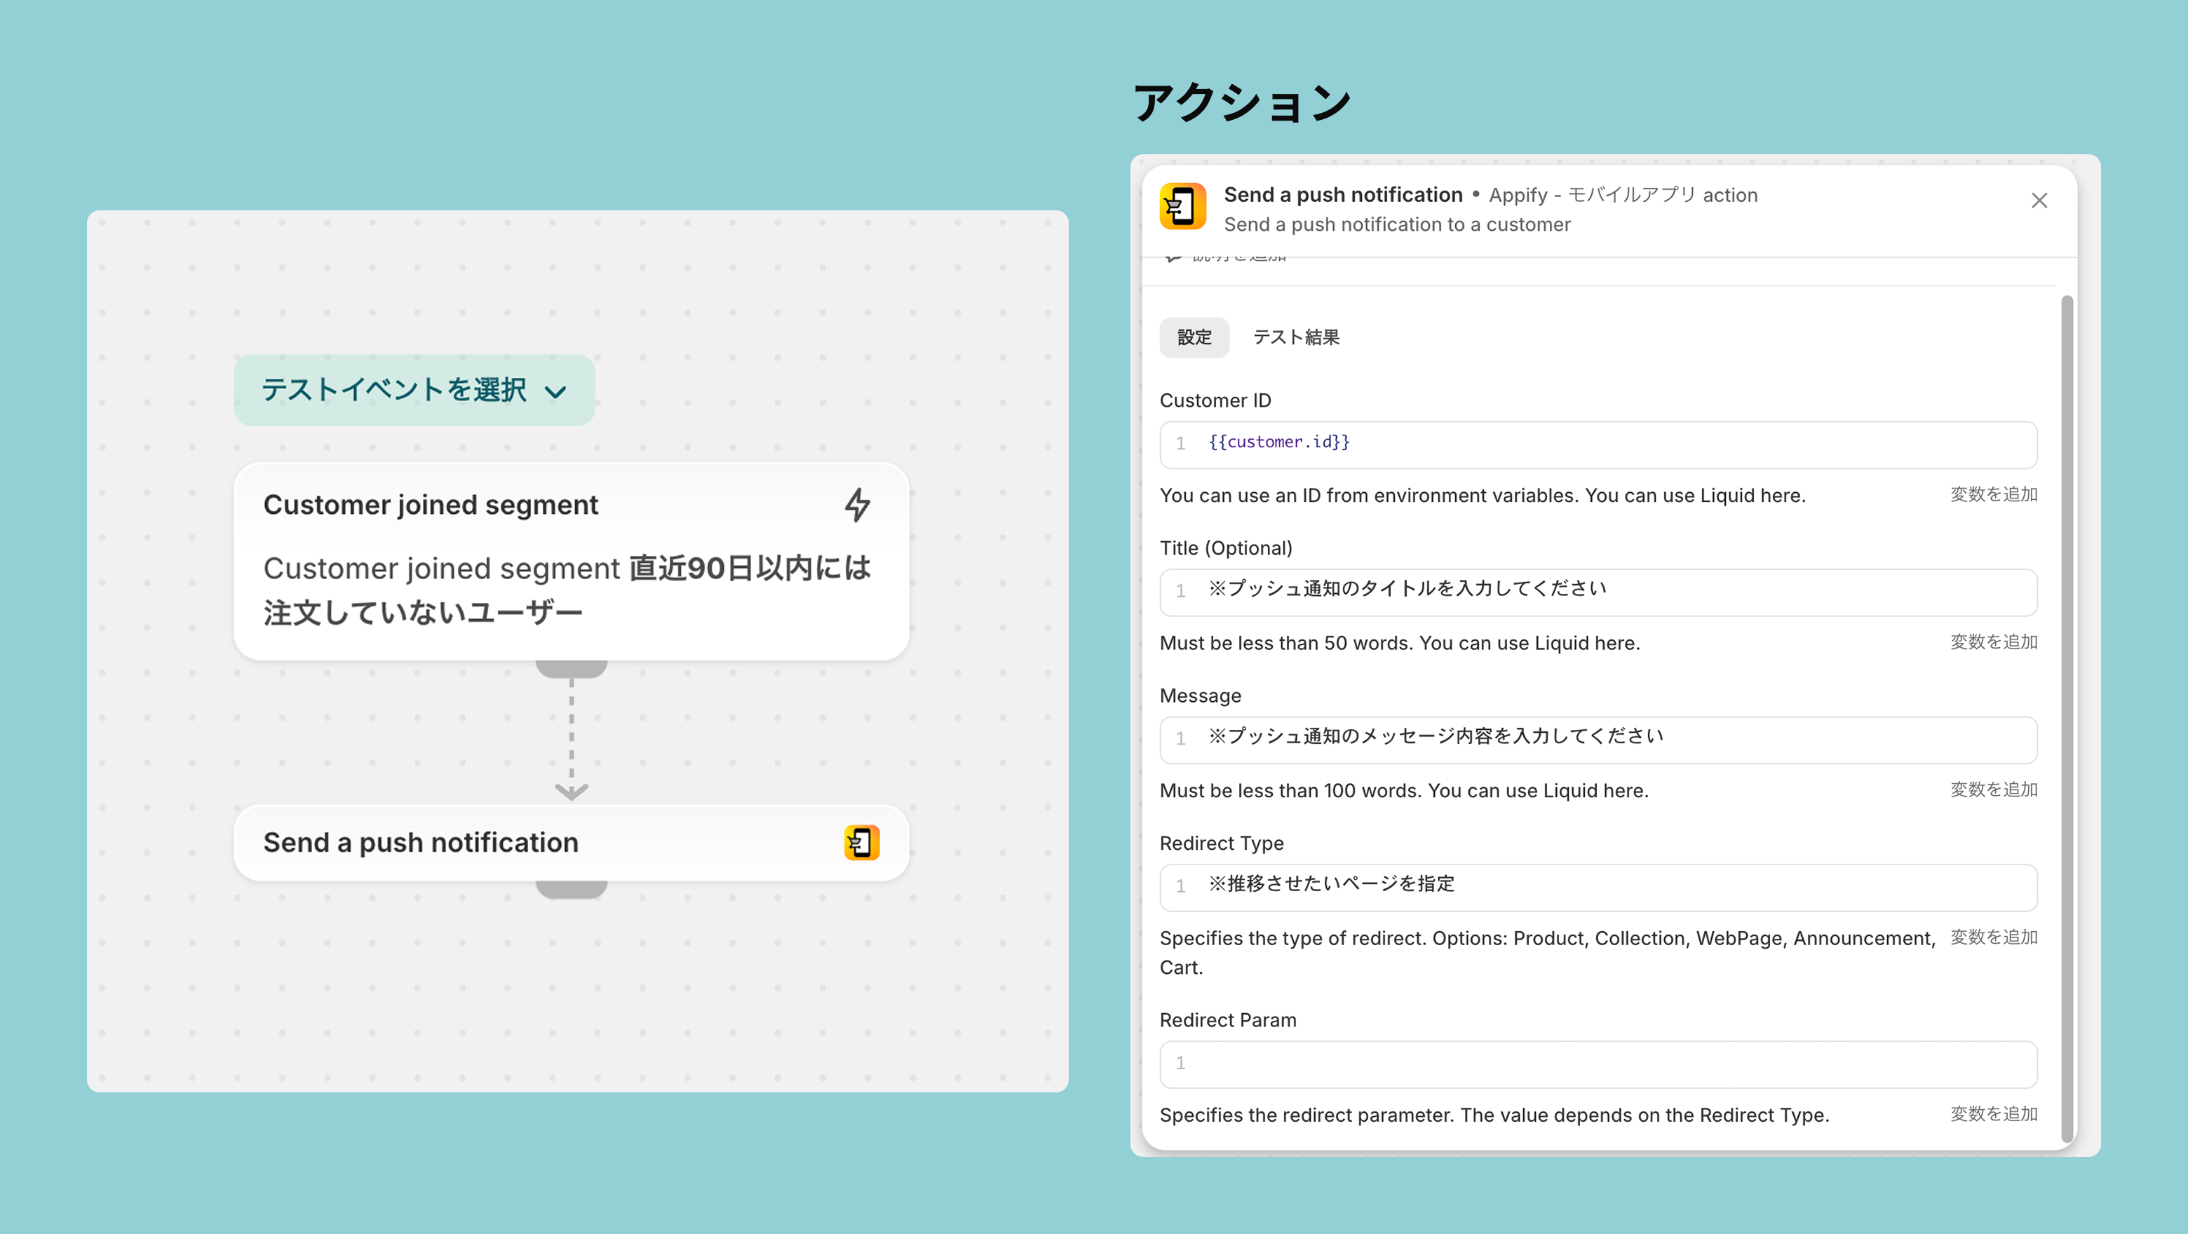Select the Customer joined segment trigger card

571,562
